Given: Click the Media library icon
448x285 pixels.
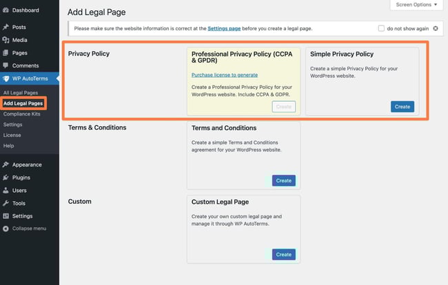Looking at the screenshot, I should [x=6, y=40].
